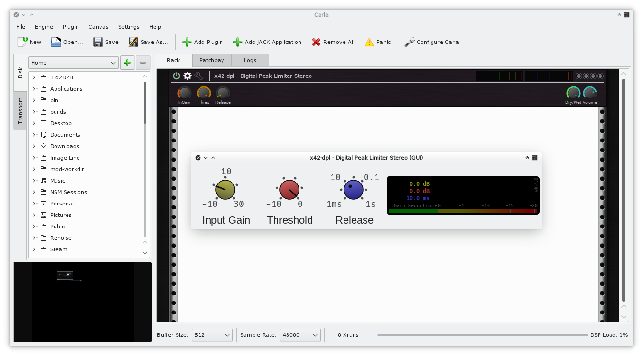This screenshot has height=356, width=643.
Task: Open the Home directory dropdown
Action: 73,63
